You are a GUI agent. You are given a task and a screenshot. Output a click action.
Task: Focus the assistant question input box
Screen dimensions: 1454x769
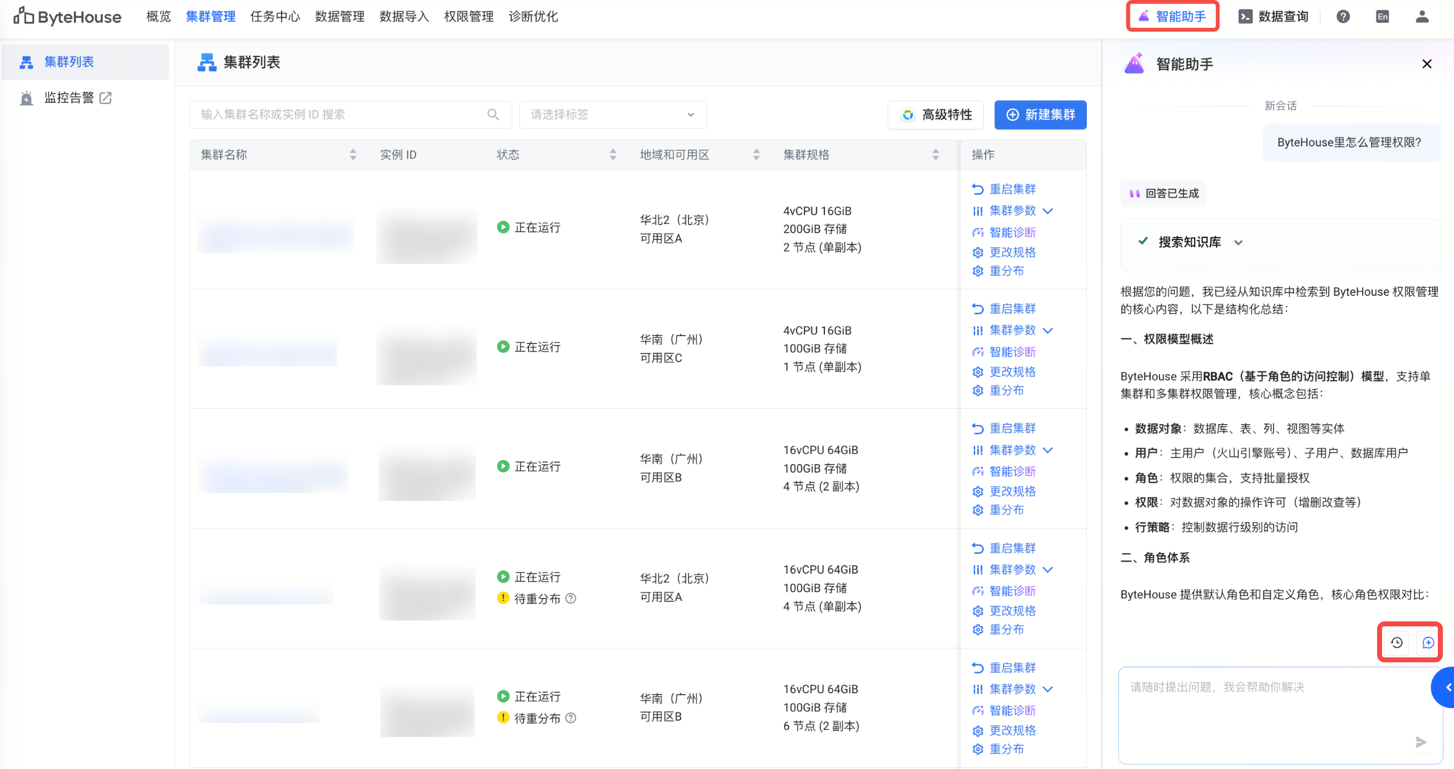coord(1265,707)
